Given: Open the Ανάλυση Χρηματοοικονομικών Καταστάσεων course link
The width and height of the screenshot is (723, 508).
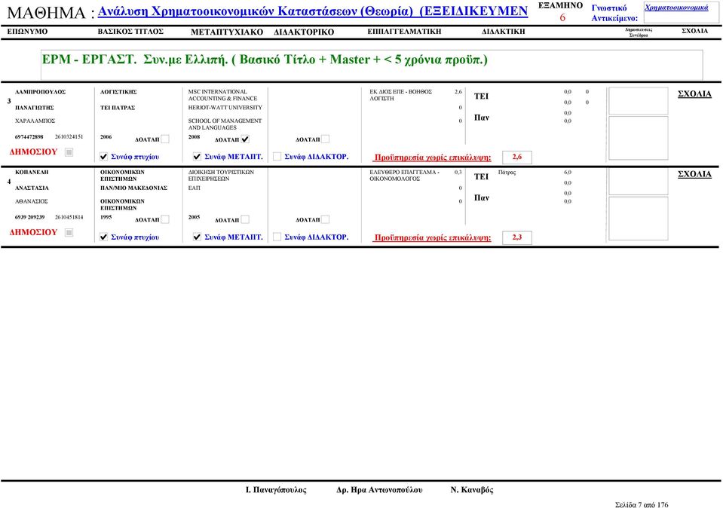Looking at the screenshot, I should tap(313, 11).
